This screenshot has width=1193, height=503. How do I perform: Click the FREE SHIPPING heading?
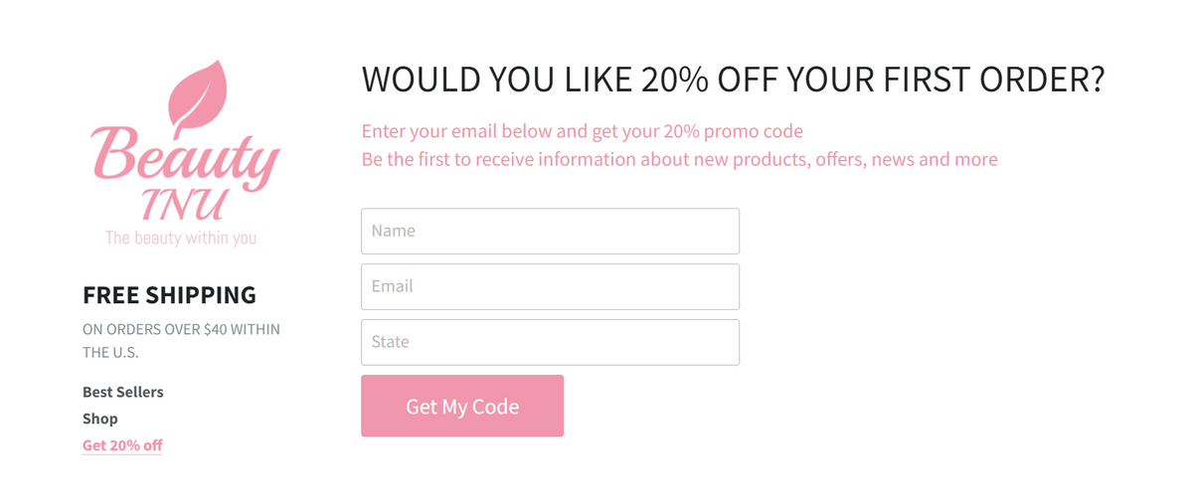[x=169, y=295]
